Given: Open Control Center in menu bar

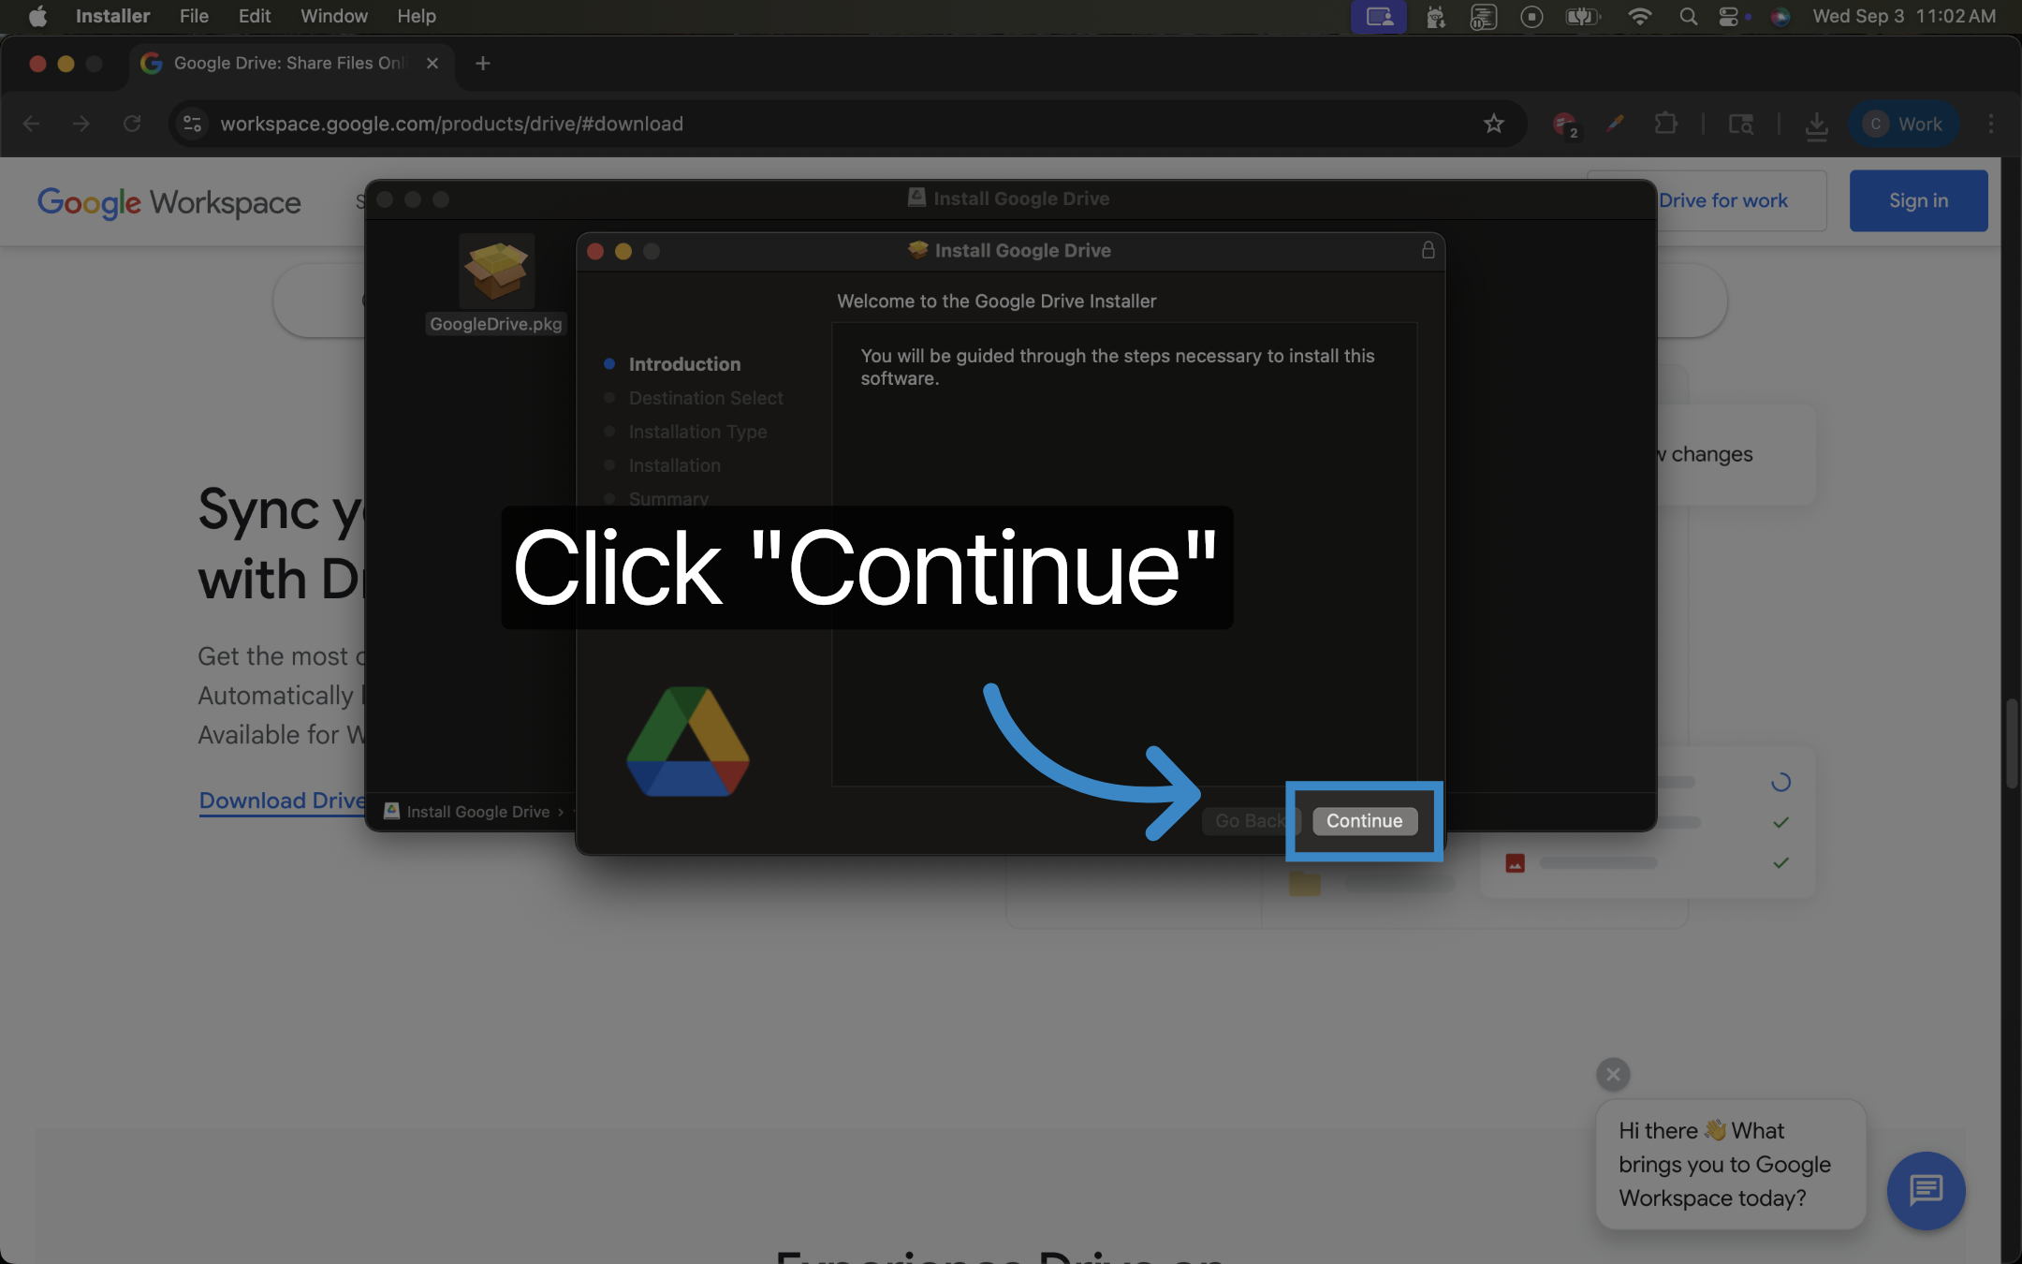Looking at the screenshot, I should coord(1729,16).
